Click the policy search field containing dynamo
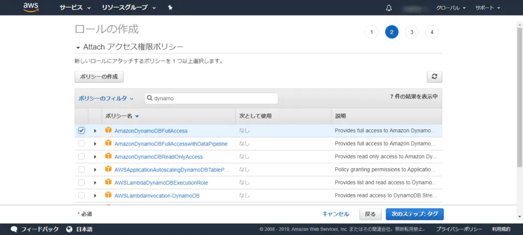Image resolution: width=523 pixels, height=235 pixels. [x=211, y=98]
